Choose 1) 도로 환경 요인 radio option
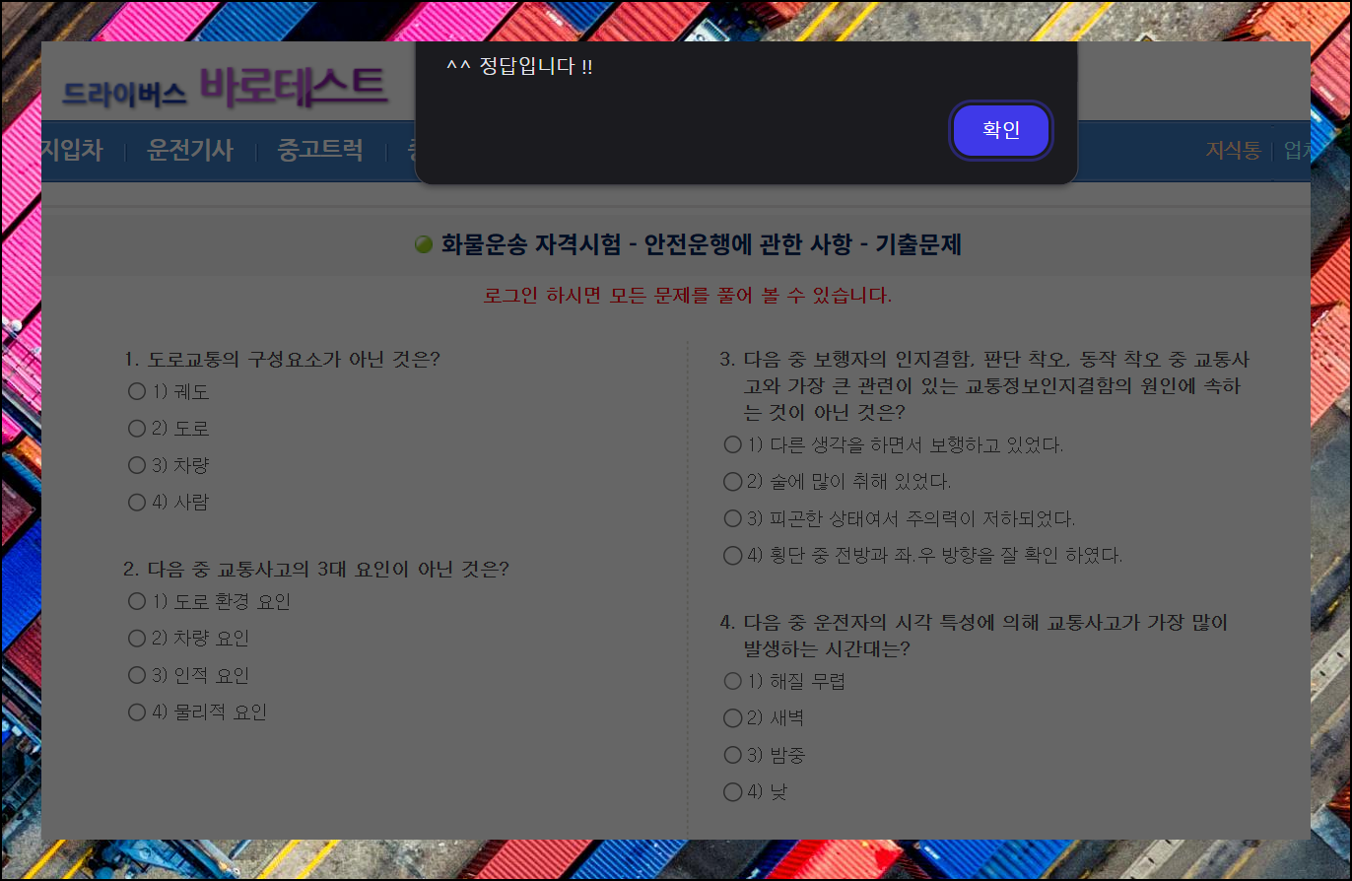The width and height of the screenshot is (1352, 881). 137,601
